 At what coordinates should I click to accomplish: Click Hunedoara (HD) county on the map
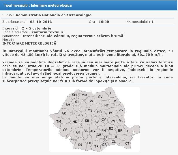tap(75, 122)
